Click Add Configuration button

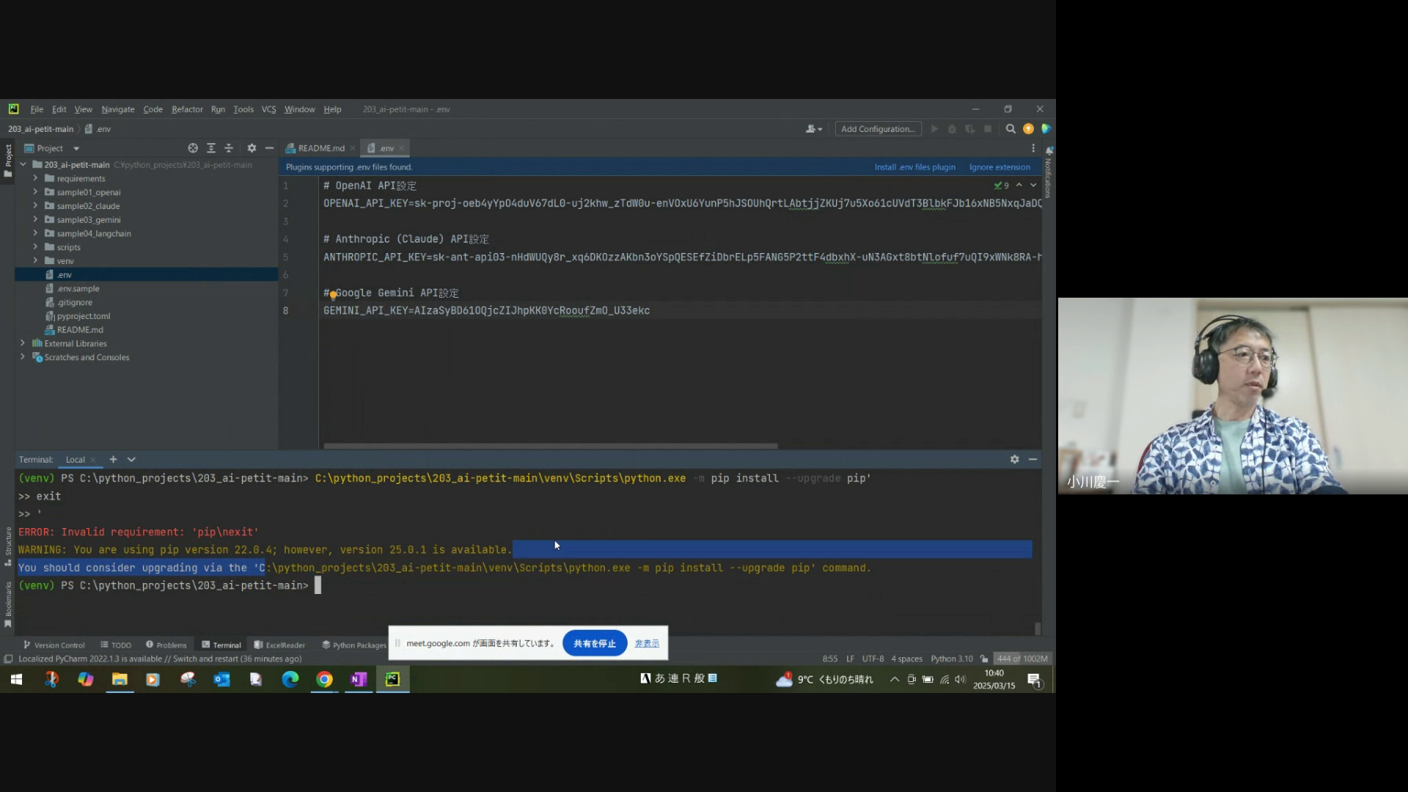coord(877,129)
